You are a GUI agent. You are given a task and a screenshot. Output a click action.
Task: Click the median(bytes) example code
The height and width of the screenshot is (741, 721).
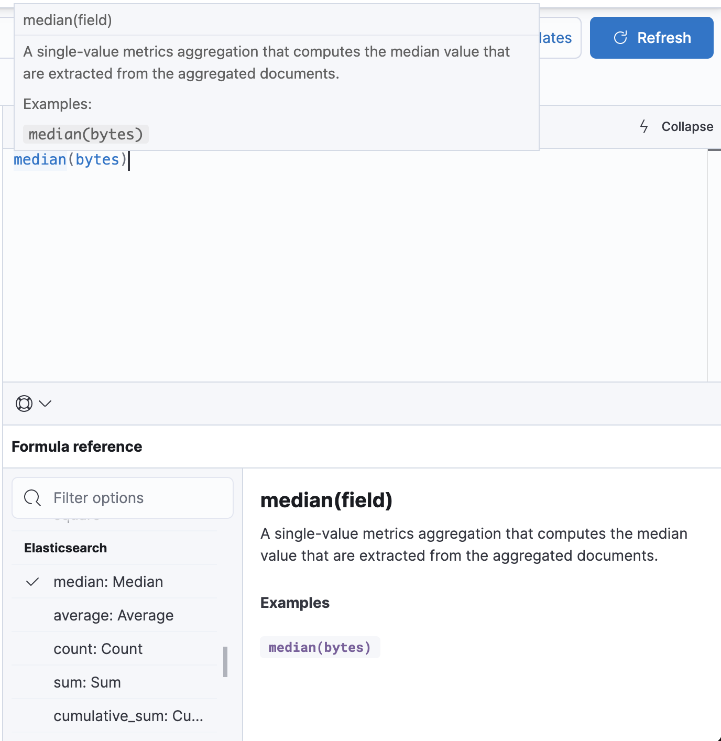coord(320,648)
